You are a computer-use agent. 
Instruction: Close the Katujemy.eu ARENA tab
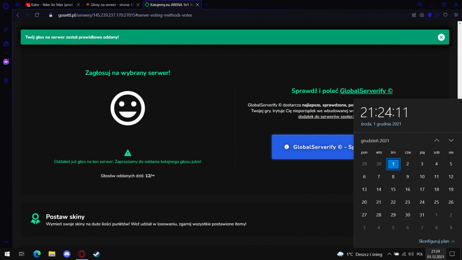(x=197, y=5)
